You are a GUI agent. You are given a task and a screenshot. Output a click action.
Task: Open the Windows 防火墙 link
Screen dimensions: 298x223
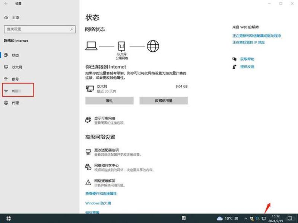98,203
